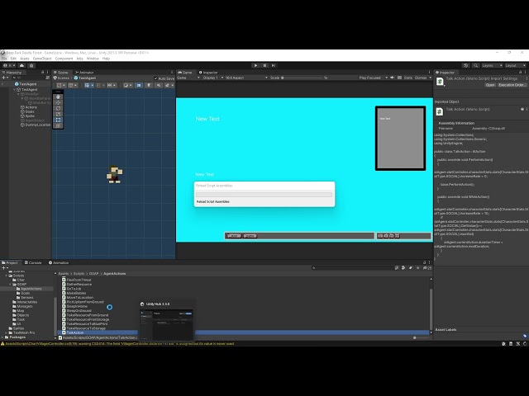Select the Scale tool in Scene
Screen dimensions: 529x396
point(58,114)
